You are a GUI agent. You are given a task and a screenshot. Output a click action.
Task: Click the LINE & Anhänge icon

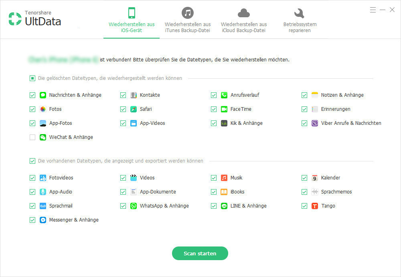(224, 206)
